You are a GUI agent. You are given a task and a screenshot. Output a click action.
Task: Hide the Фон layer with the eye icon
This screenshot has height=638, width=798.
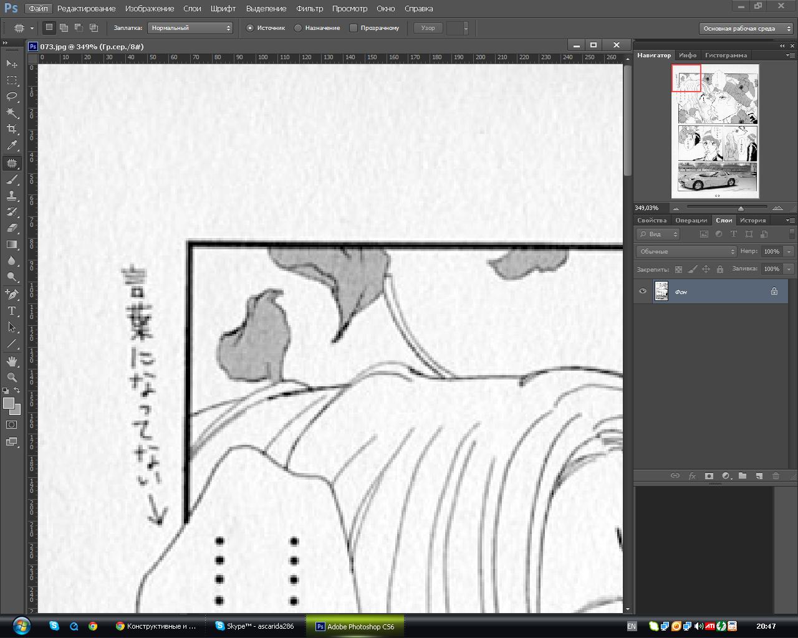(x=643, y=291)
